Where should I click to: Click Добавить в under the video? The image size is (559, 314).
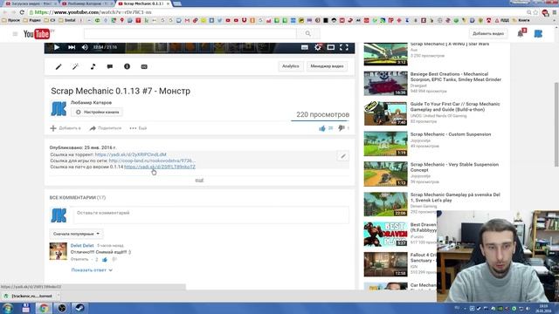(x=66, y=128)
